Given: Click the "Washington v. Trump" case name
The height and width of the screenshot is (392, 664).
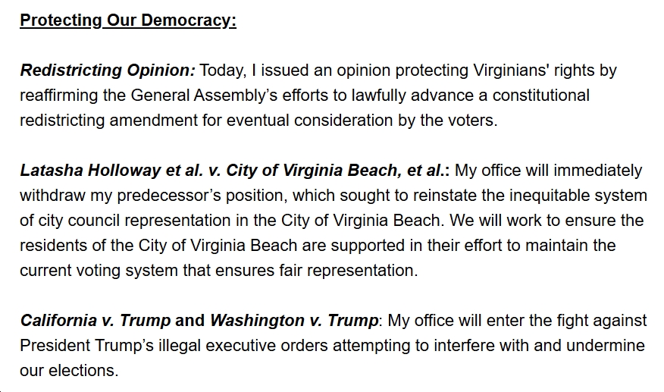Looking at the screenshot, I should tap(293, 321).
